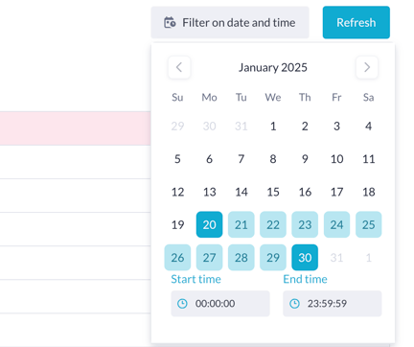Select January 20 as range start
Screen dimensions: 414x347
click(x=209, y=224)
